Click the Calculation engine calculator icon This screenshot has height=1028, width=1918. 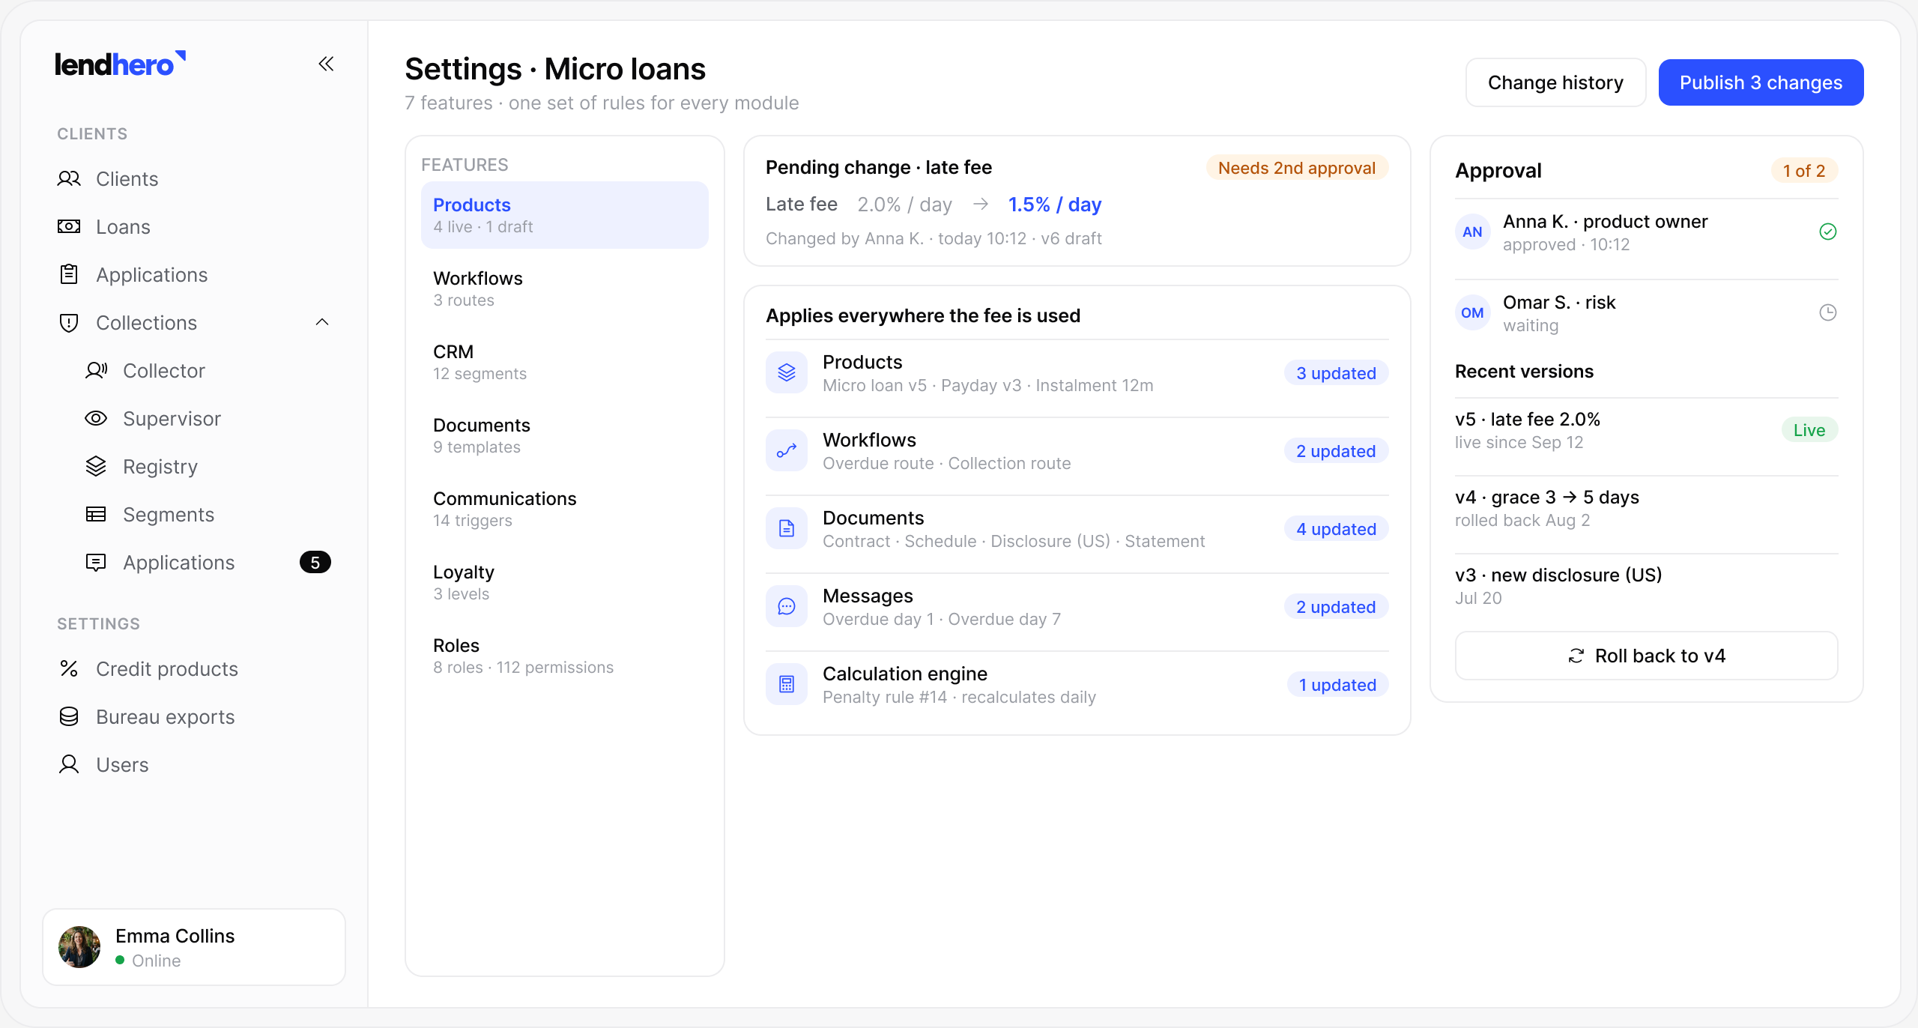click(787, 684)
